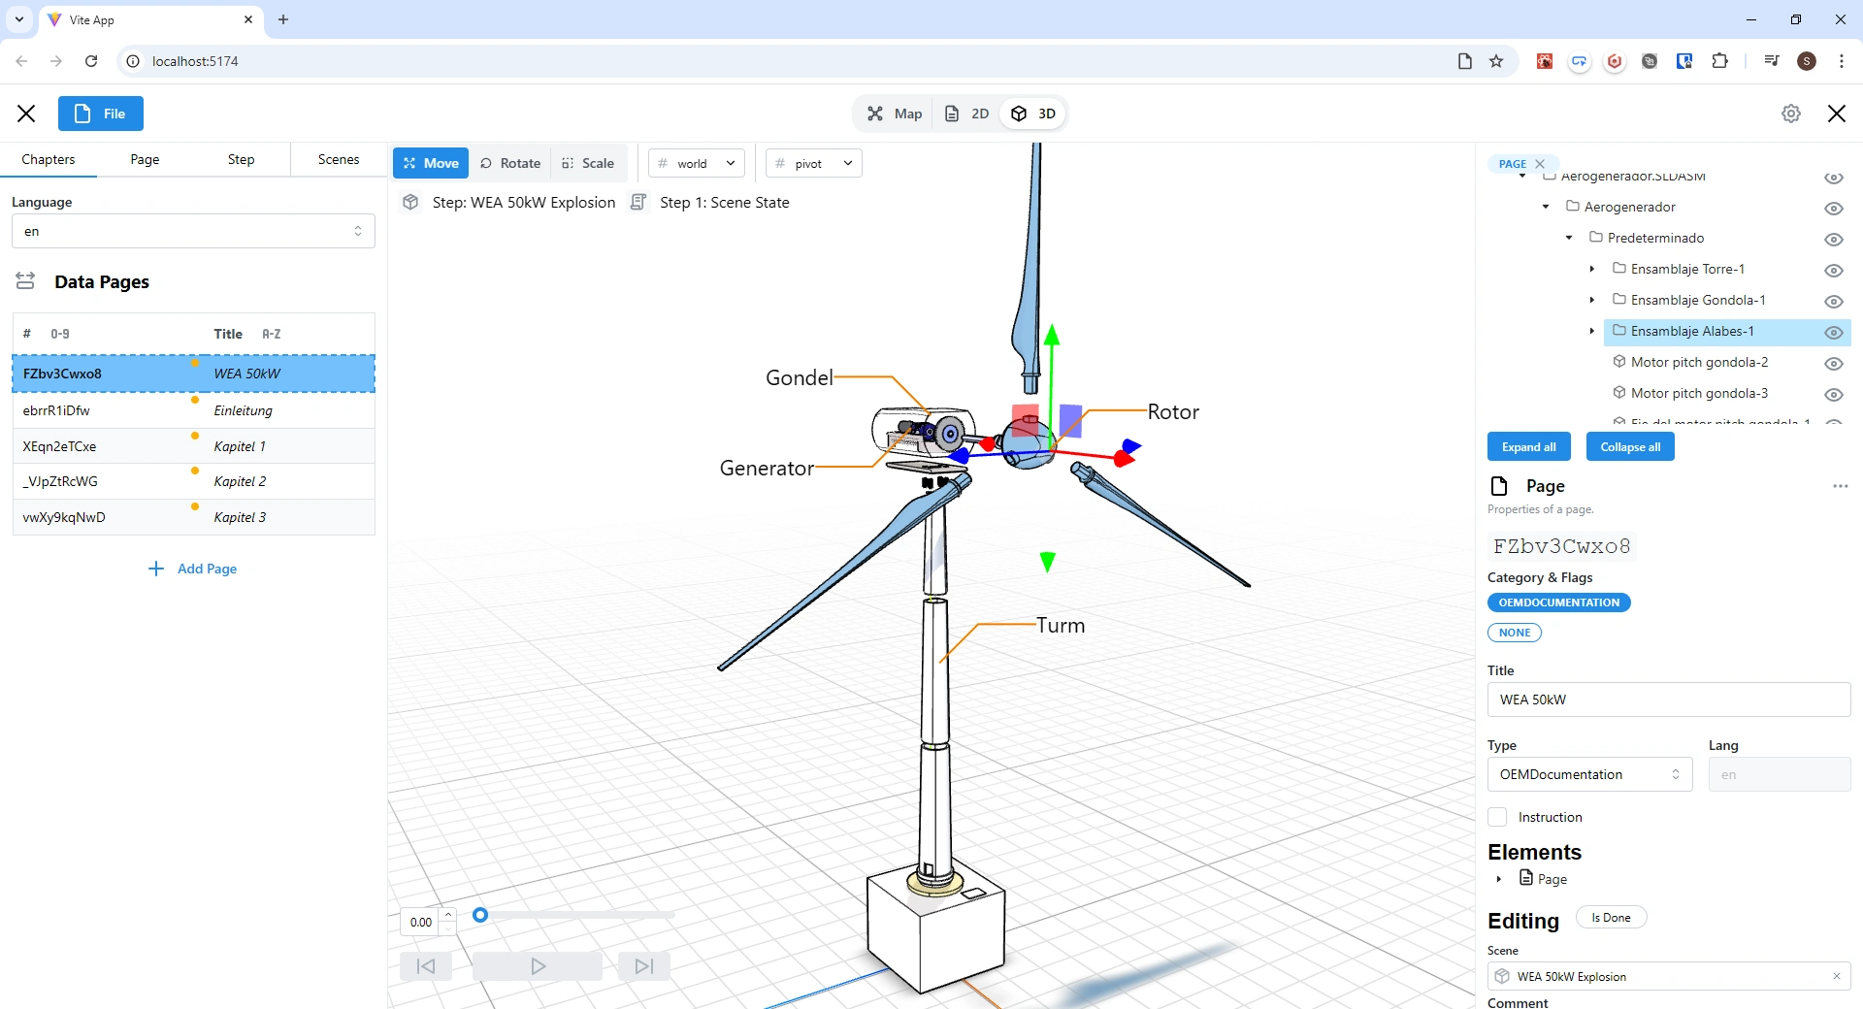Toggle visibility of Motor pitch gondola-2
Screen dimensions: 1863x1009
[1834, 364]
